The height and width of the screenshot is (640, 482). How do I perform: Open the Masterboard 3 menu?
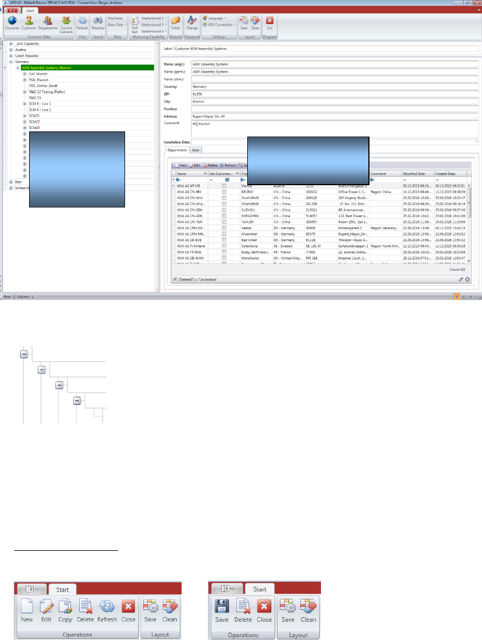pos(154,25)
